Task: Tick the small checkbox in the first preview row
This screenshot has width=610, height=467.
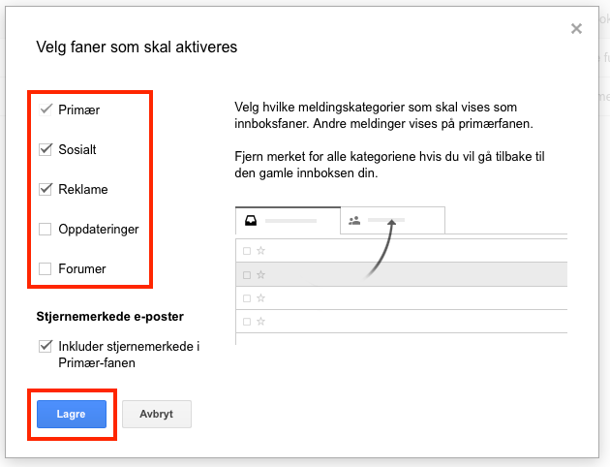Action: (x=247, y=251)
